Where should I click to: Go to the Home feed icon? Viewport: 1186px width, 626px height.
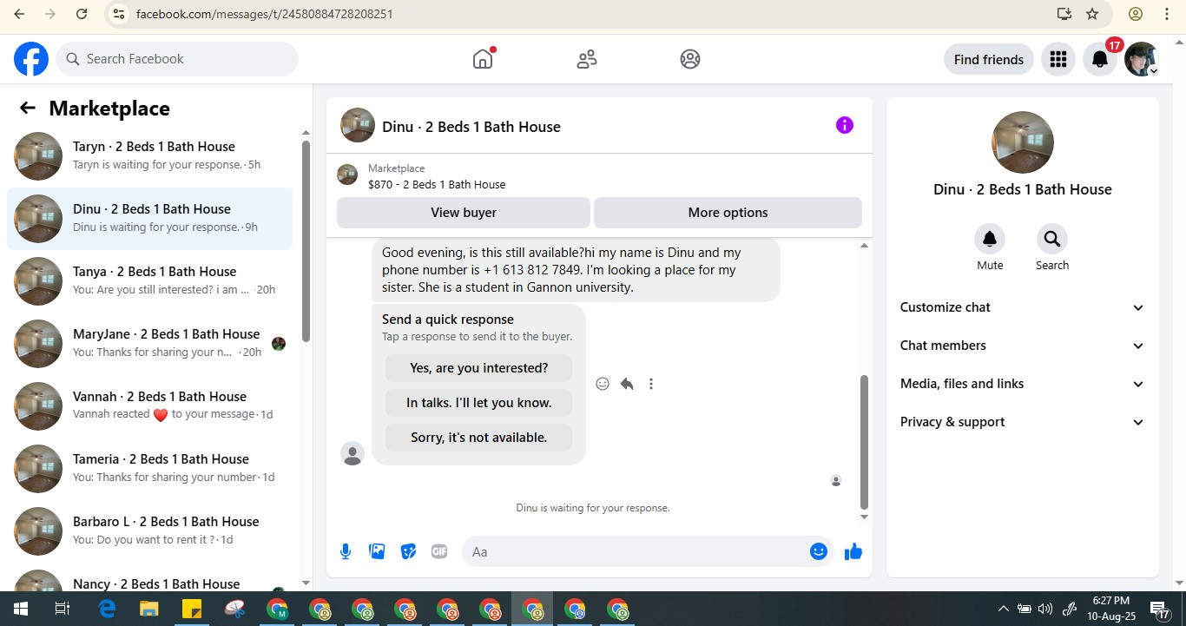pos(483,59)
